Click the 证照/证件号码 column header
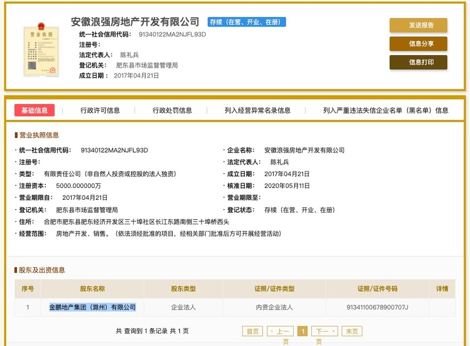 point(377,289)
